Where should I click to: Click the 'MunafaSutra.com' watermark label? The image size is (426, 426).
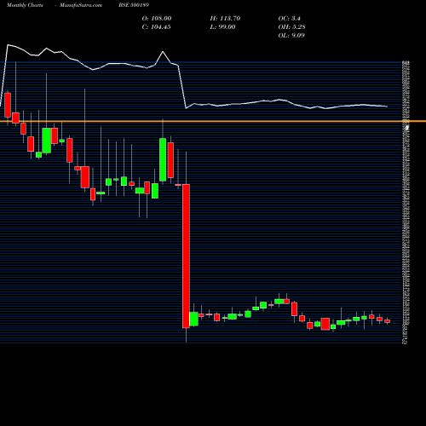[x=81, y=5]
